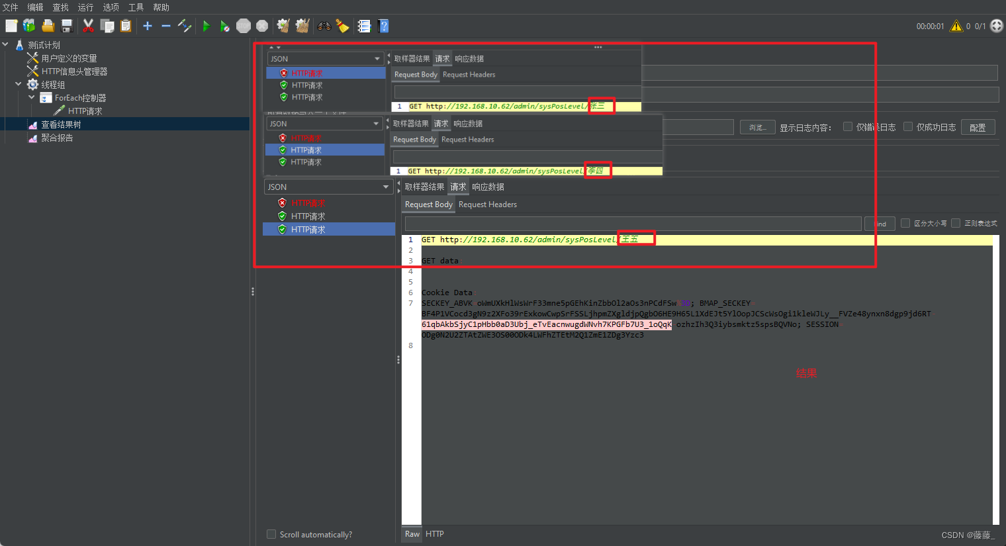Viewport: 1006px width, 546px height.
Task: Clear results with the single broom-gear icon
Action: (x=283, y=26)
